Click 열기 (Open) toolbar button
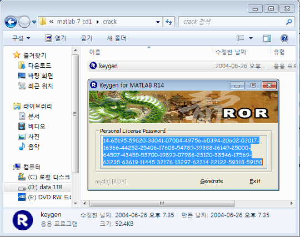 (56, 38)
